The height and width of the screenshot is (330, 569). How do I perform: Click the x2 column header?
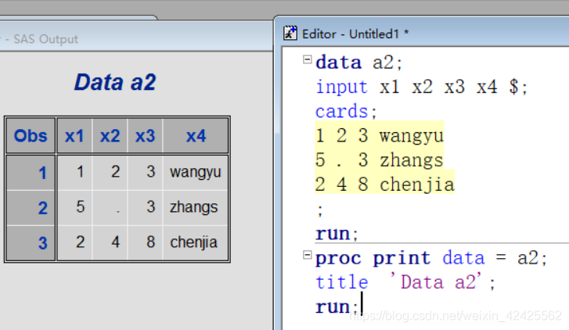coord(110,136)
